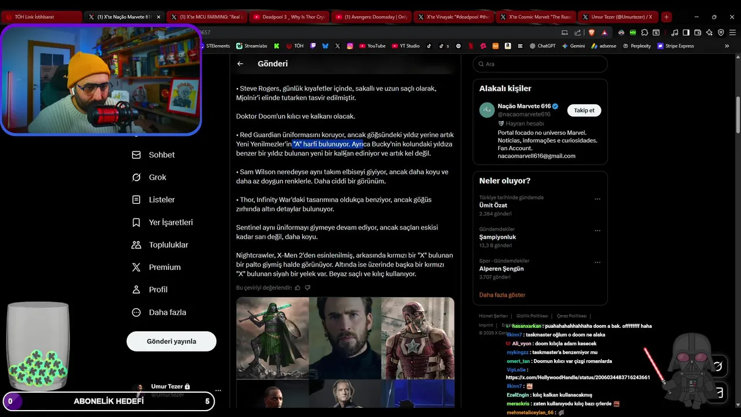Viewport: 741px width, 417px height.
Task: Open Steve Rogers image thumbnail
Action: click(x=344, y=338)
